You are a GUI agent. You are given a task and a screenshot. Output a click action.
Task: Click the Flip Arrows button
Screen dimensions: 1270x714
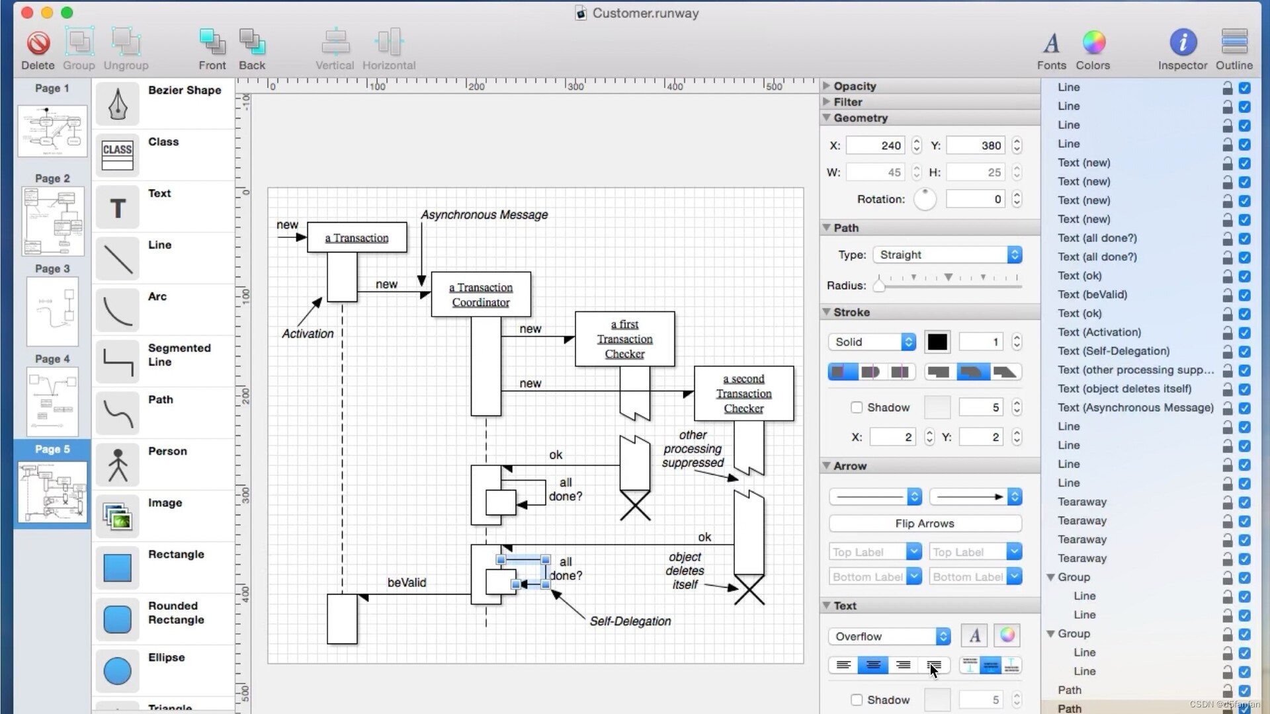coord(924,523)
